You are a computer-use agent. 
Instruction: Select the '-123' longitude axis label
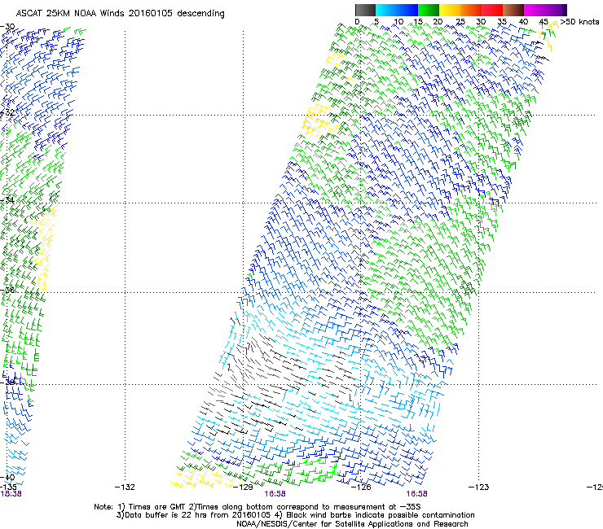[x=479, y=487]
